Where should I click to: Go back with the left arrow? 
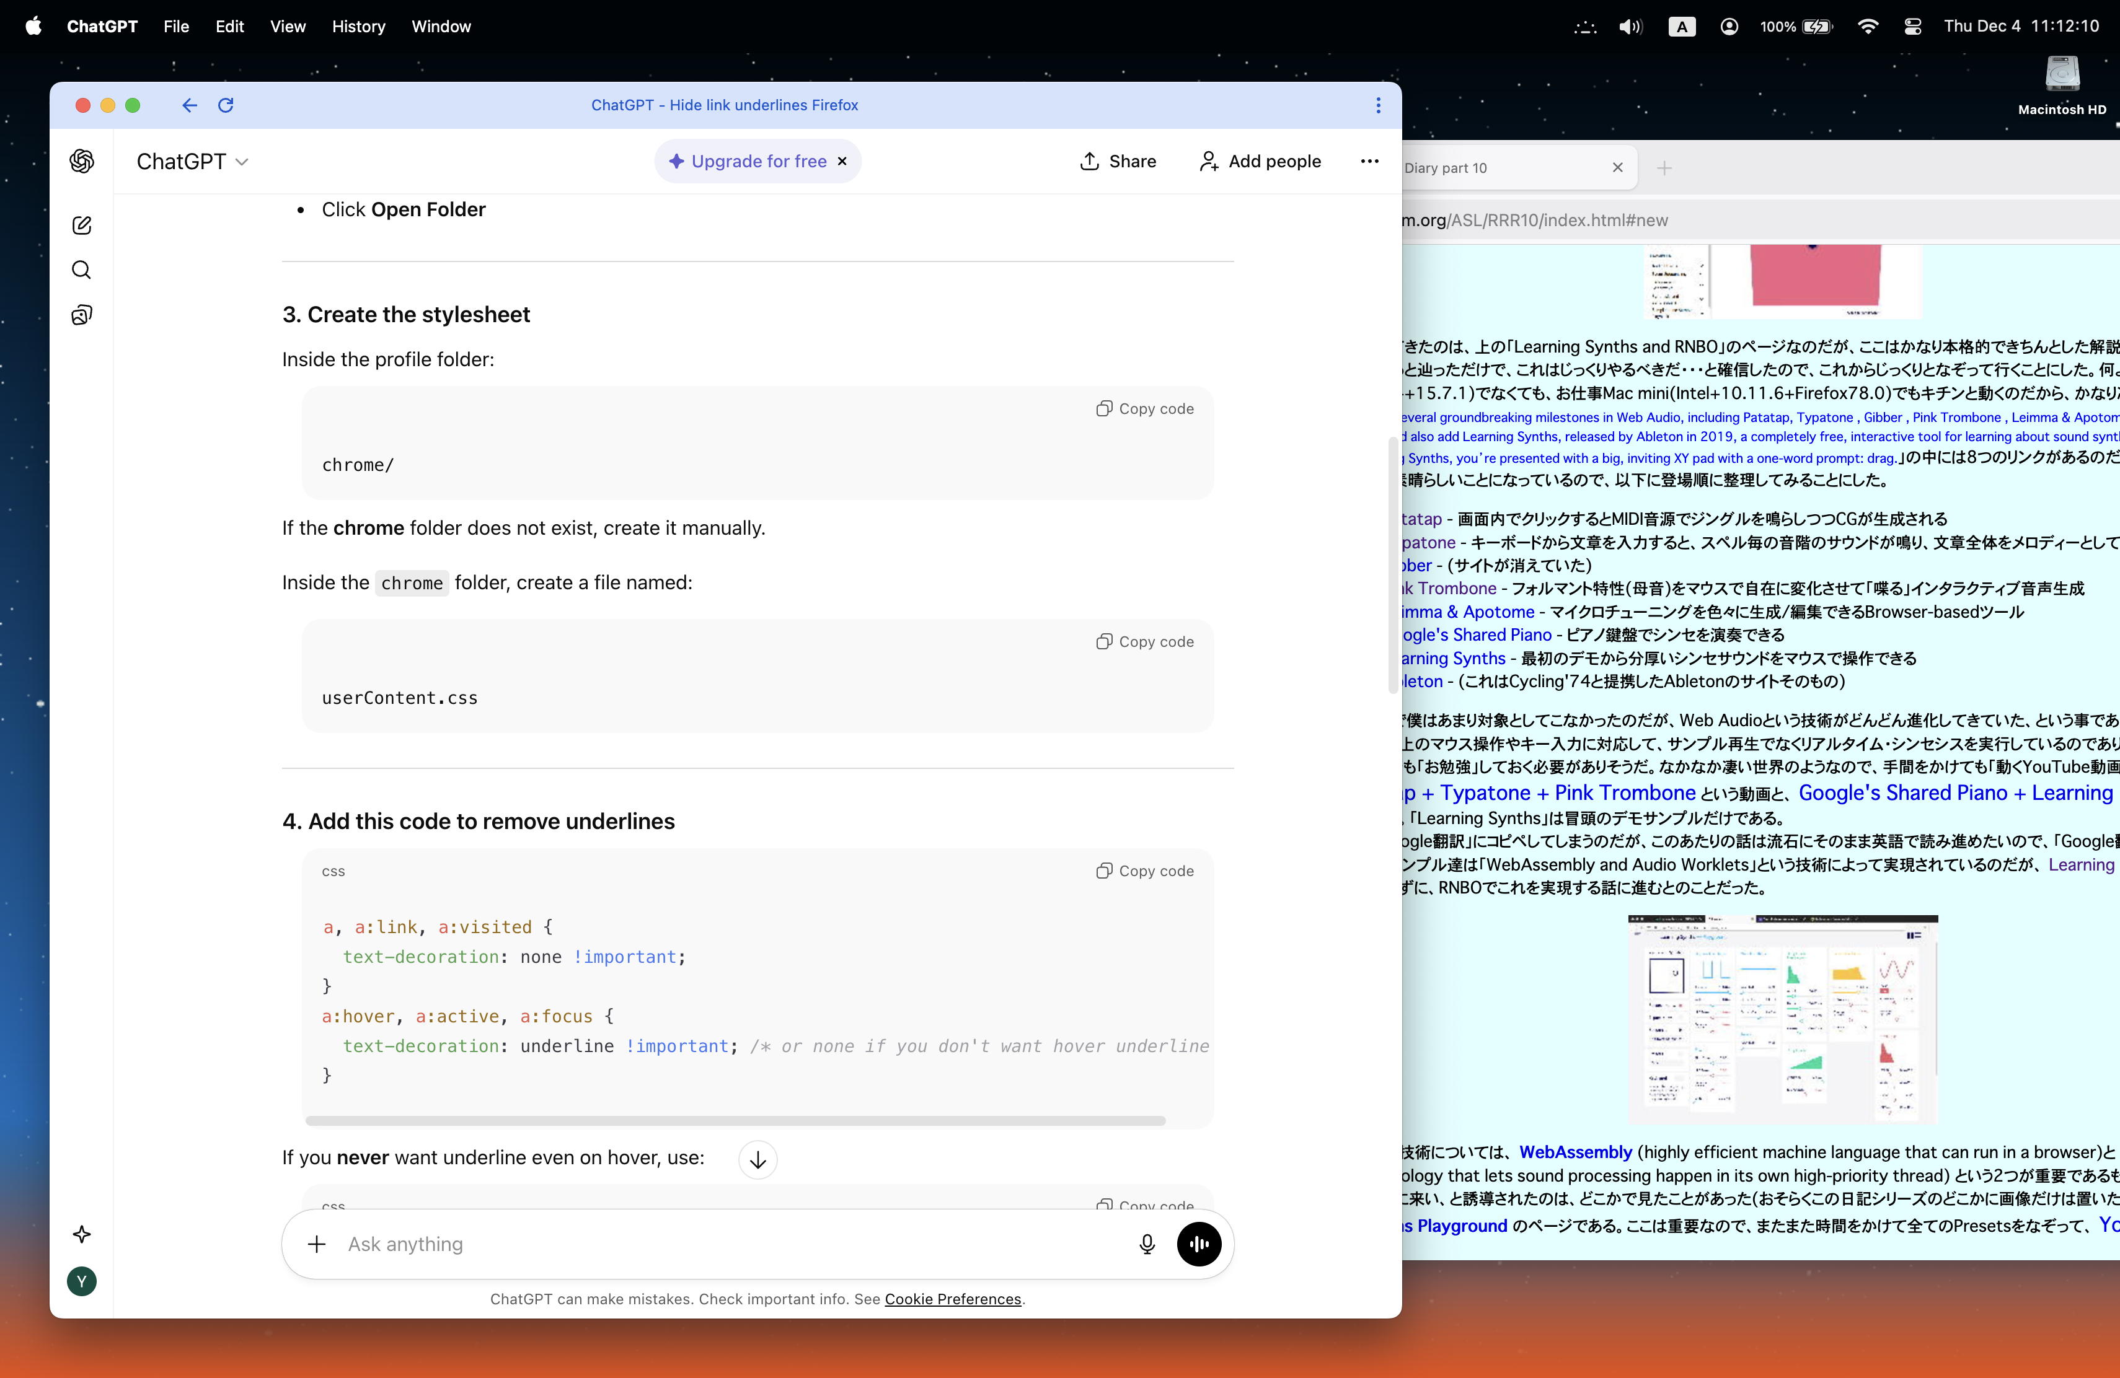tap(189, 105)
